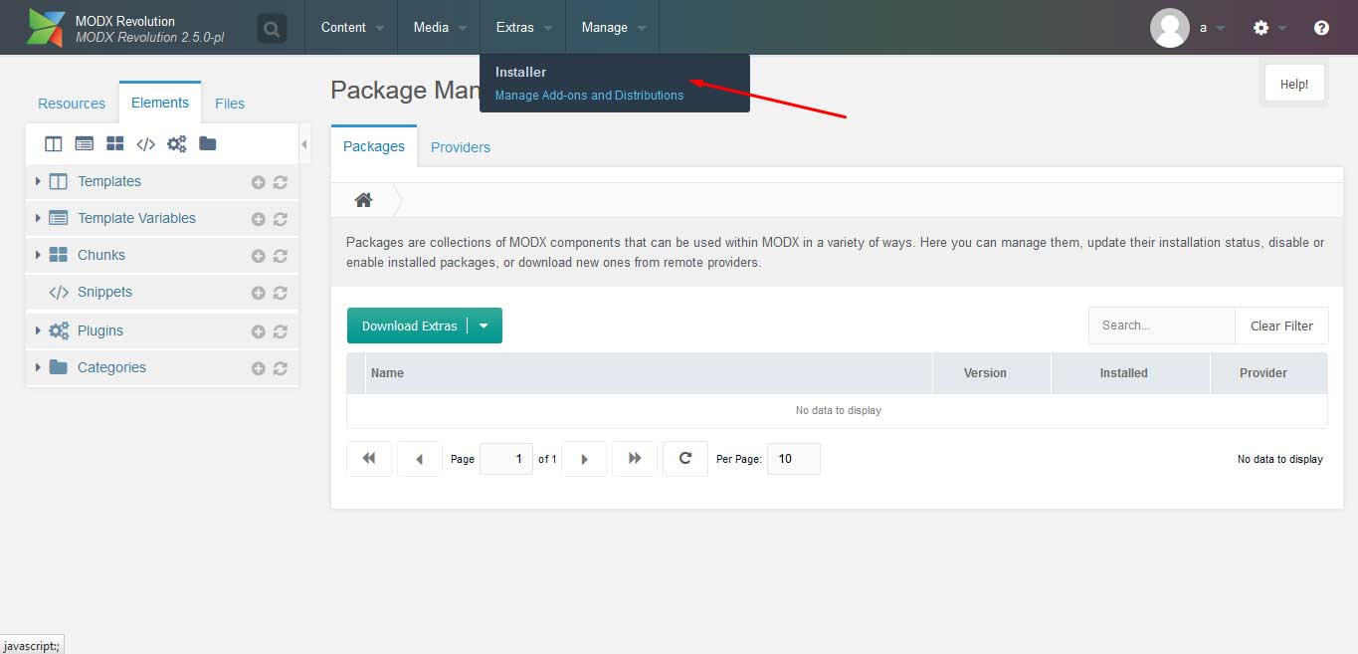Click the package Search input field

click(1161, 326)
